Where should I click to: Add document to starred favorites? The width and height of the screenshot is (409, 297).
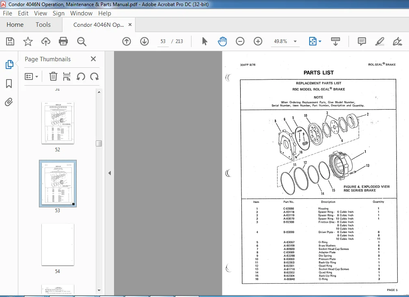click(x=28, y=41)
